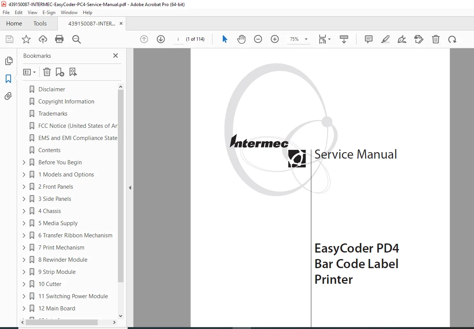
Task: Collapse navigation pane with side arrow
Action: click(130, 188)
